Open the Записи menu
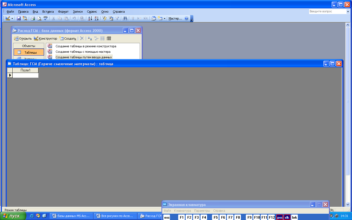352x220 pixels. tap(78, 12)
